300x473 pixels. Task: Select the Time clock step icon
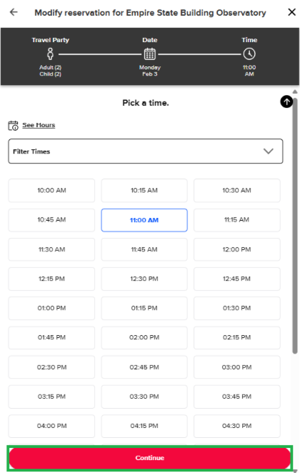tap(249, 54)
